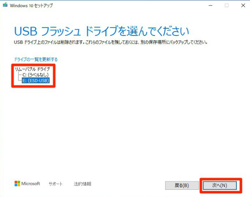The width and height of the screenshot is (250, 197).
Task: Open the サポート link
Action: [56, 184]
